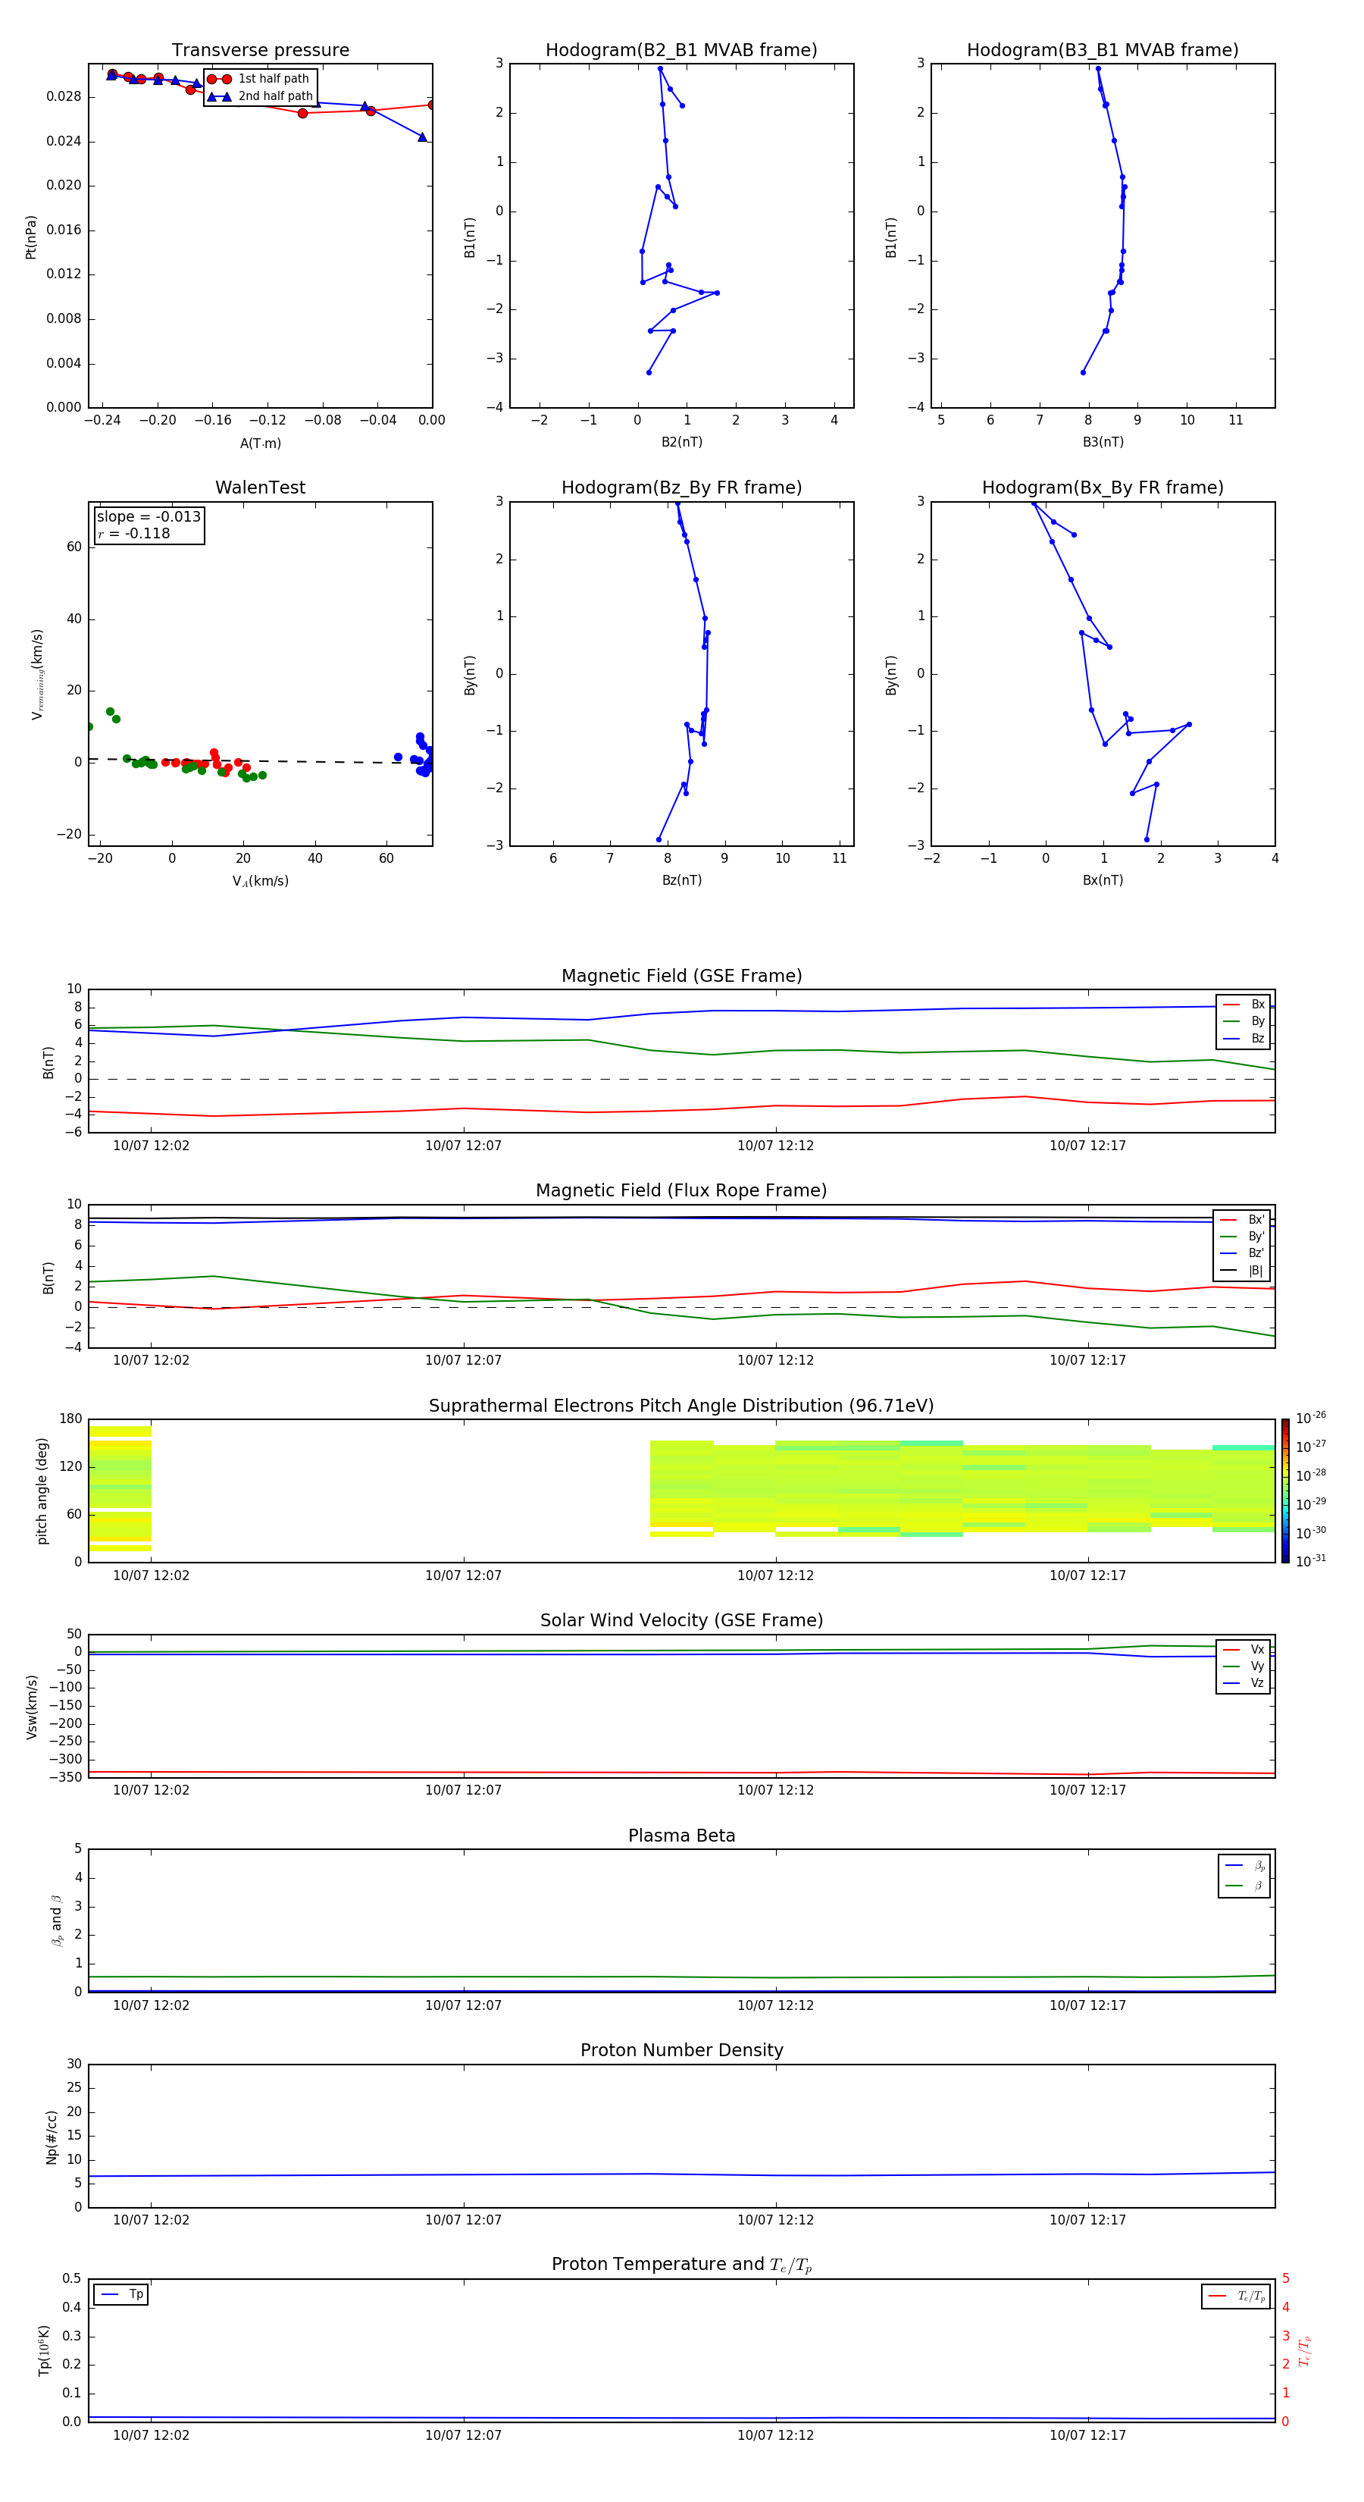Click the 'Bx(nT)' x-axis label
The height and width of the screenshot is (2502, 1364).
tap(1103, 880)
